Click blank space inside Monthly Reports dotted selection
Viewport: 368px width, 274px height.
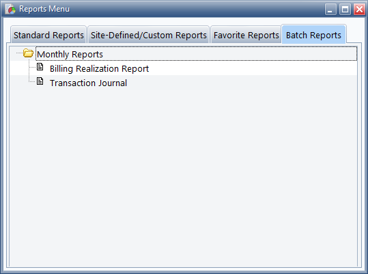[230, 54]
